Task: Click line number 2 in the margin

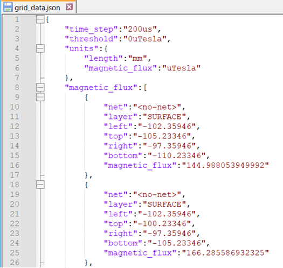Action: [x=17, y=29]
